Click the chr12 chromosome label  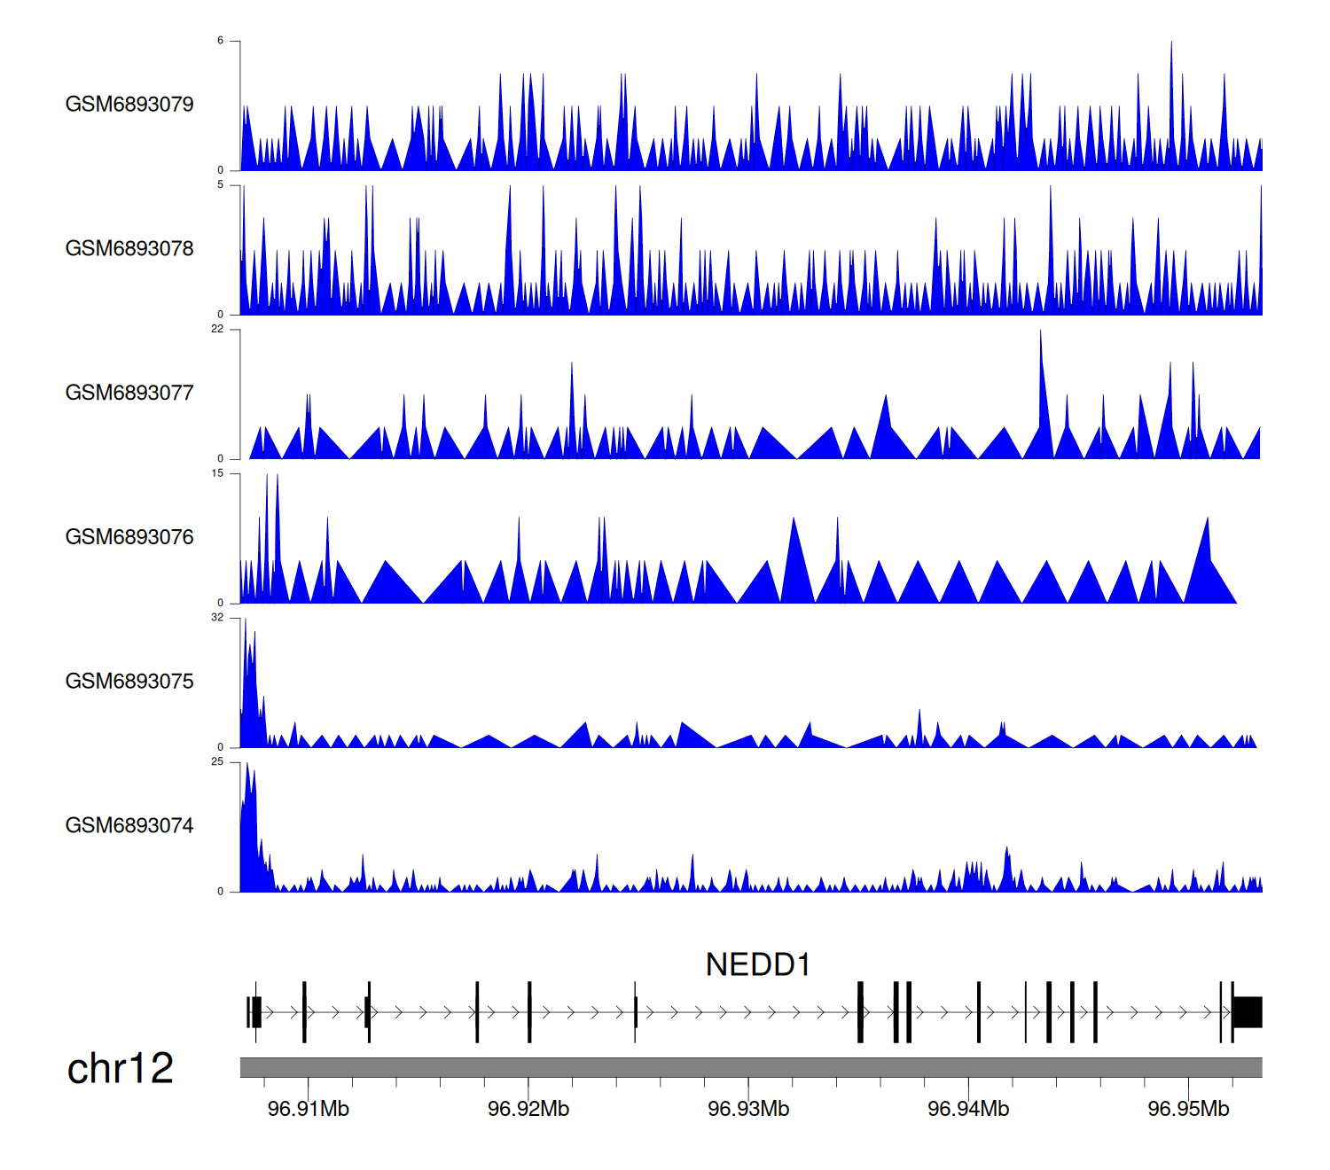point(120,1069)
